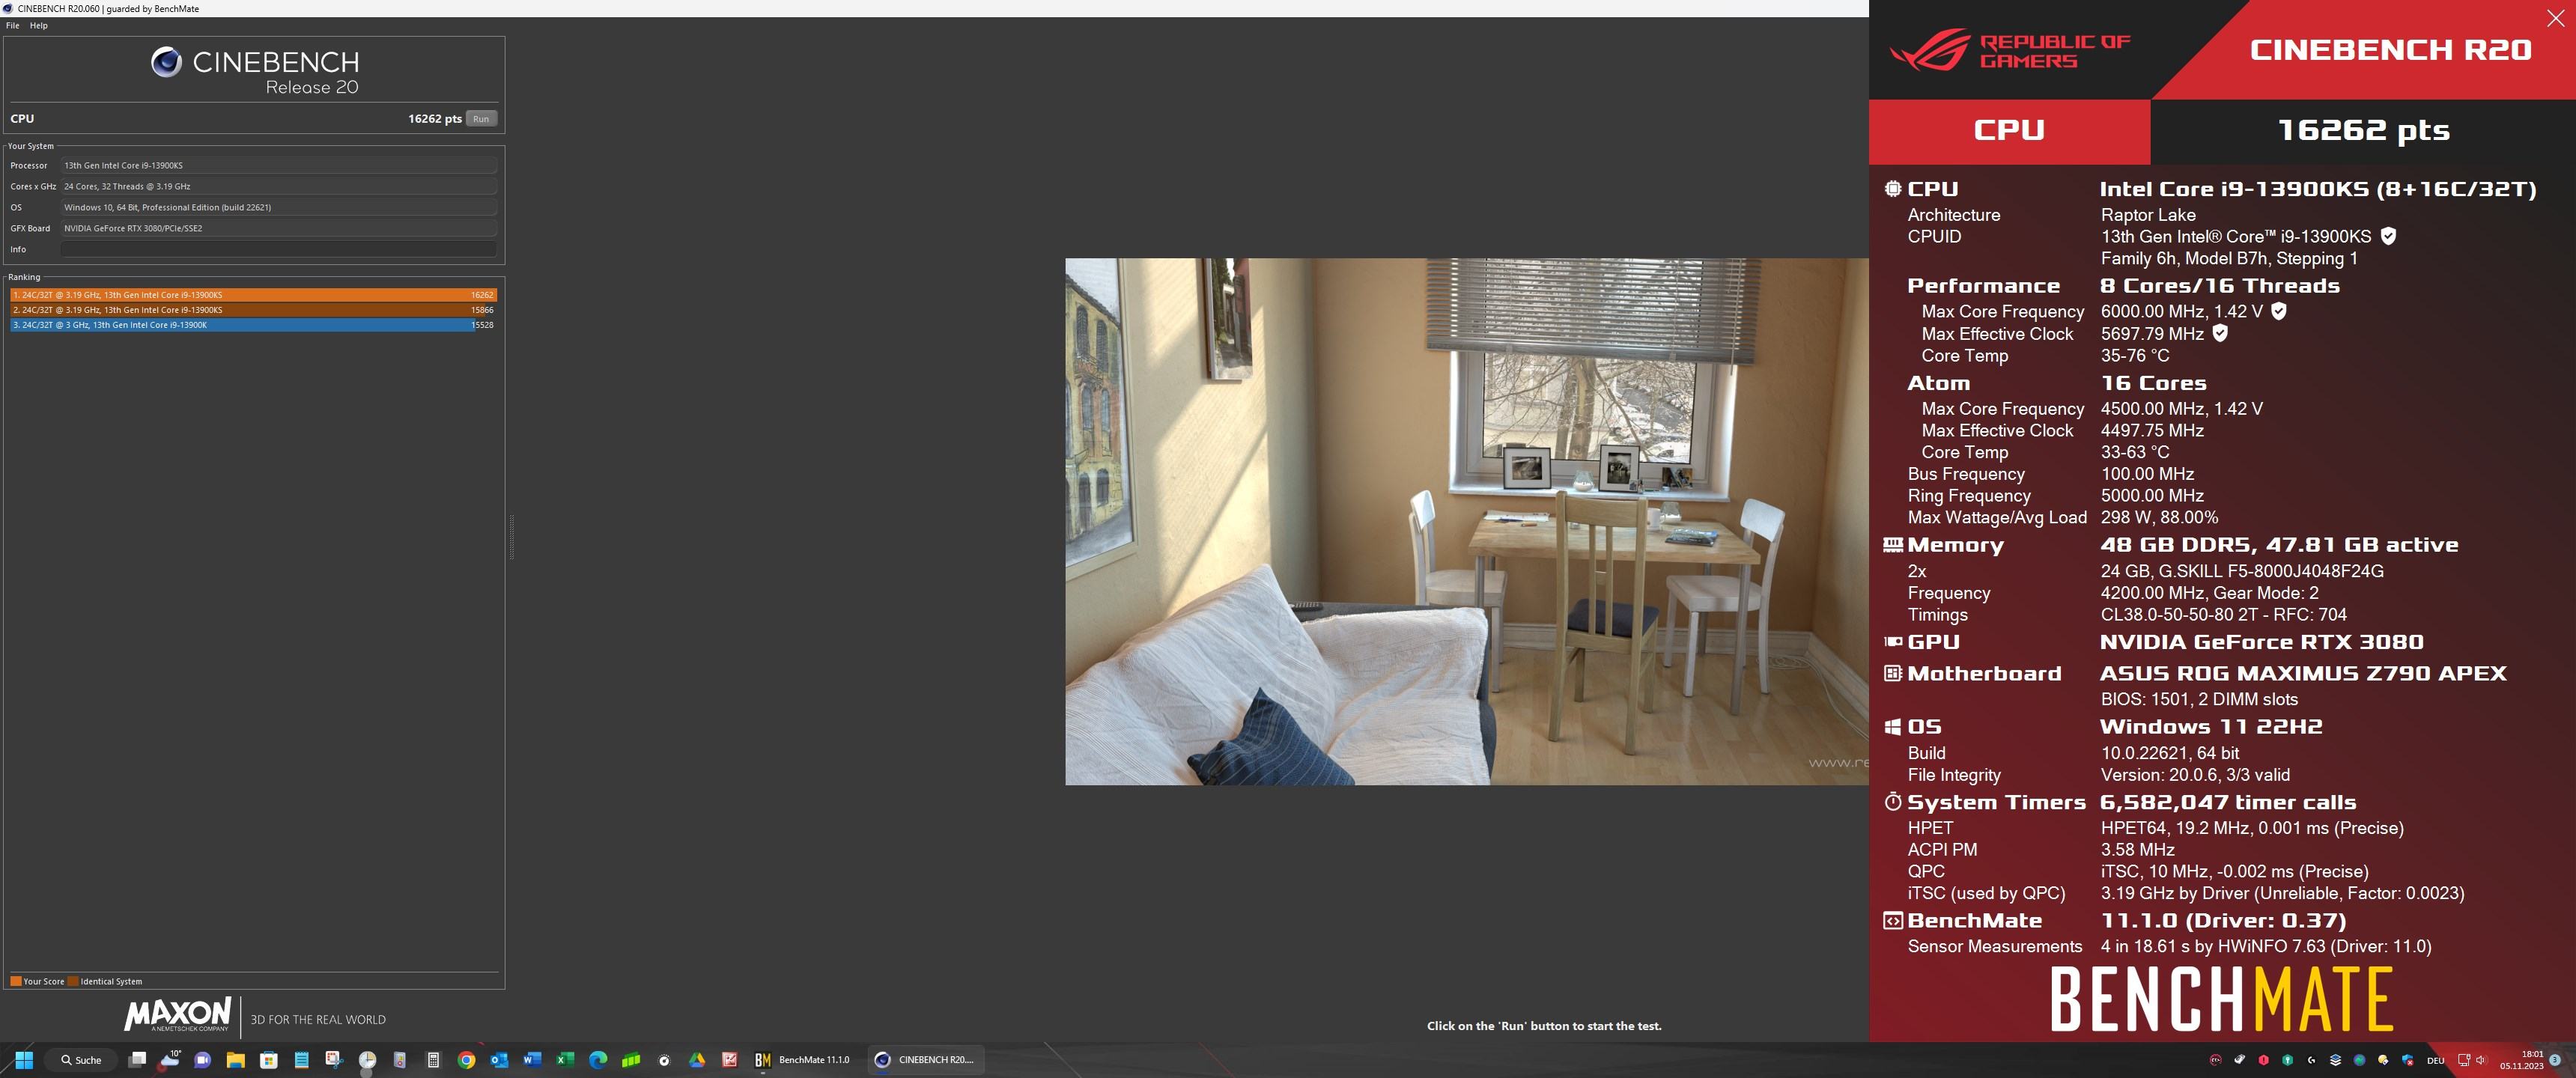The height and width of the screenshot is (1078, 2576).
Task: Click the OS value Windows 10 field
Action: pos(279,207)
